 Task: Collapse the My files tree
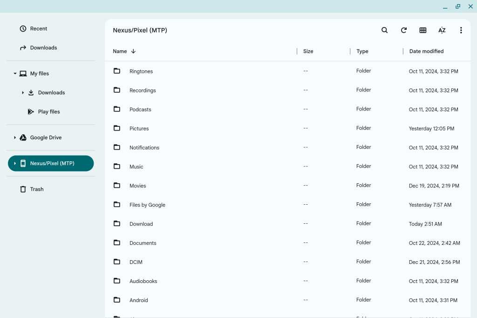15,73
